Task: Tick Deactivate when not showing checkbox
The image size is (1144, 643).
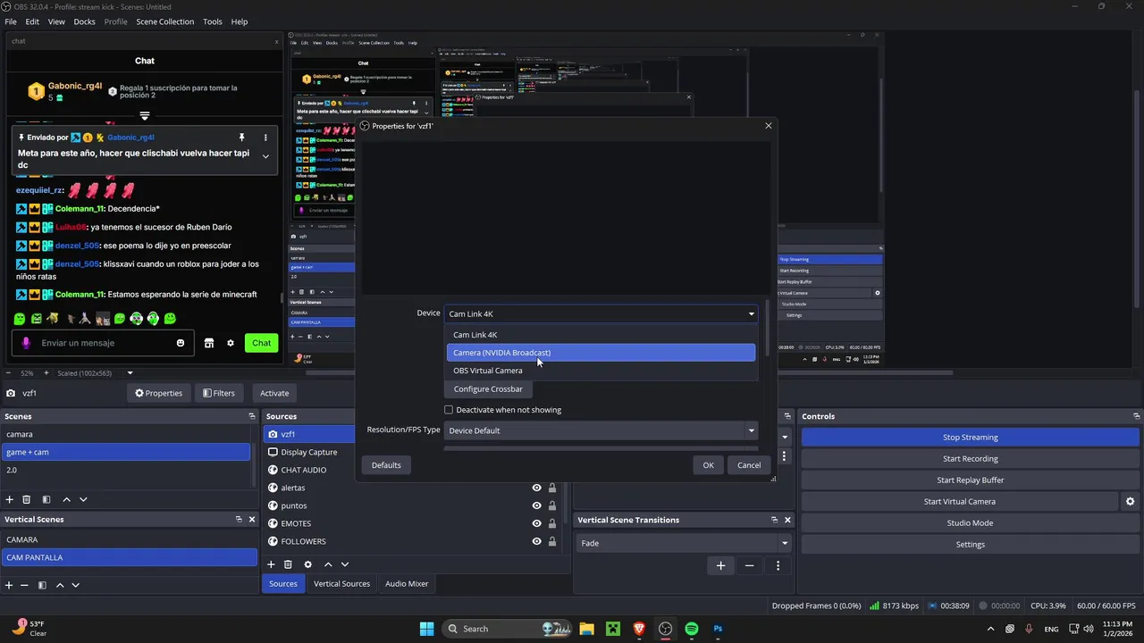Action: tap(449, 410)
